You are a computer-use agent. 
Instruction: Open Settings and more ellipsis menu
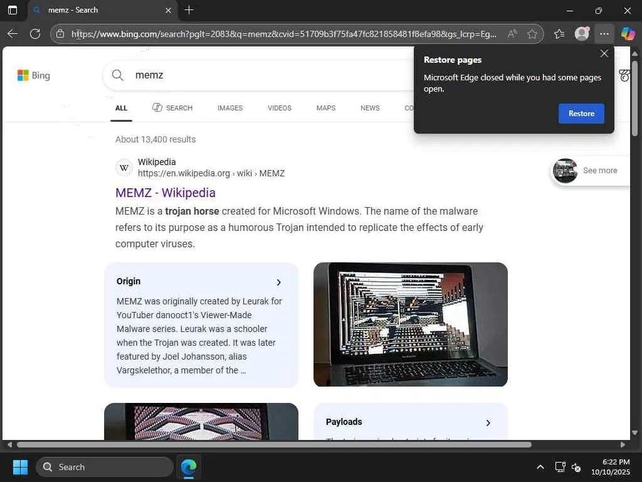[x=604, y=34]
